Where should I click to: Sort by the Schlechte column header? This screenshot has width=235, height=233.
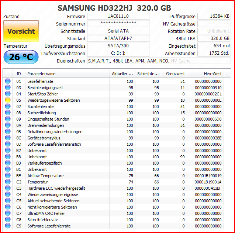tap(148, 74)
